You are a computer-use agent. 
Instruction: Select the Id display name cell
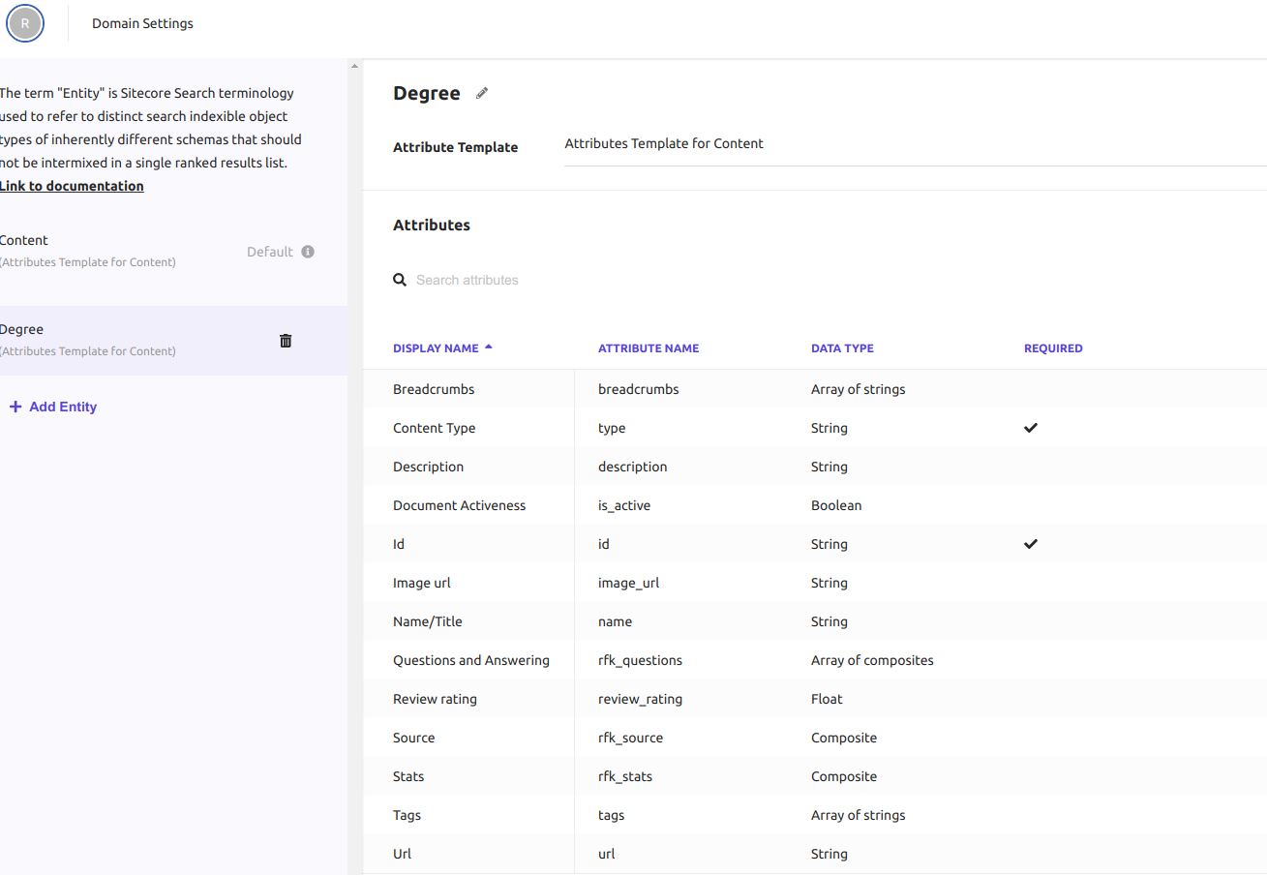[x=399, y=544]
